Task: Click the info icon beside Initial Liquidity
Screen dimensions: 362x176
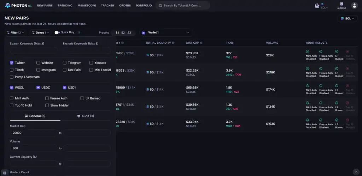Action: coord(174,43)
